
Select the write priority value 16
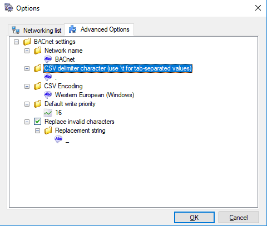[x=58, y=113]
